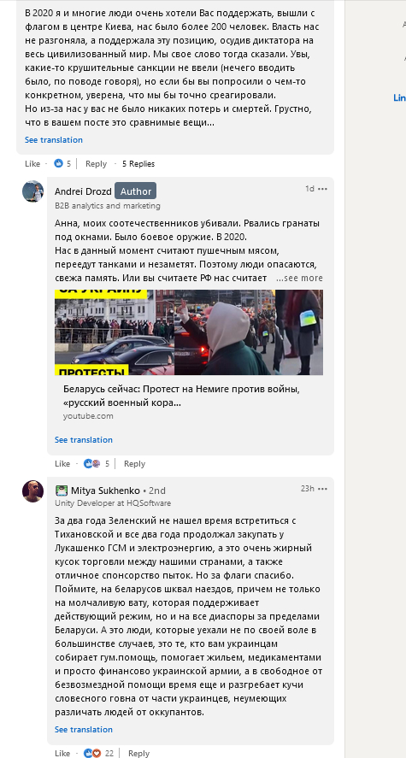Click See translation under the top comment
The width and height of the screenshot is (406, 758).
click(x=54, y=139)
